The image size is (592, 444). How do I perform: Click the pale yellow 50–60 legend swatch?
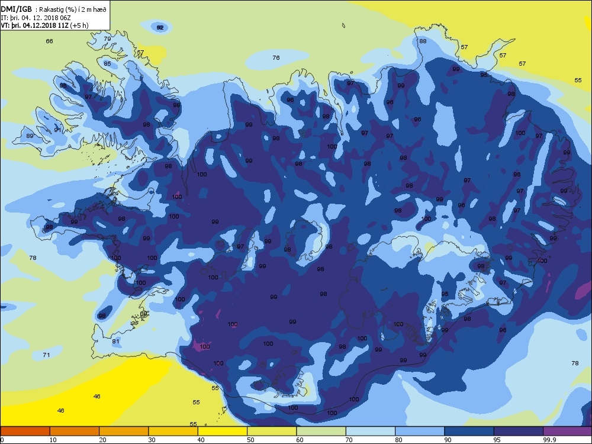[x=272, y=431]
